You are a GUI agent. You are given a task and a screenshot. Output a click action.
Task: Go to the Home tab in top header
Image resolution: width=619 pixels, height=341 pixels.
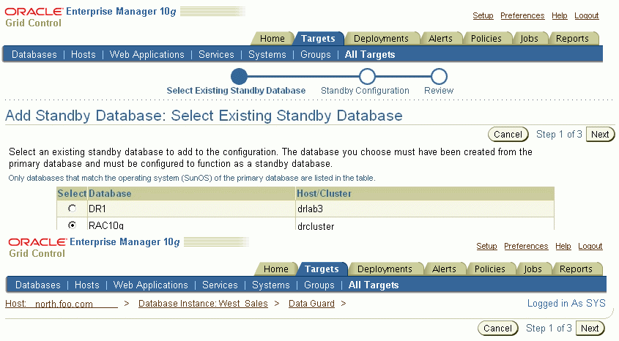(272, 39)
